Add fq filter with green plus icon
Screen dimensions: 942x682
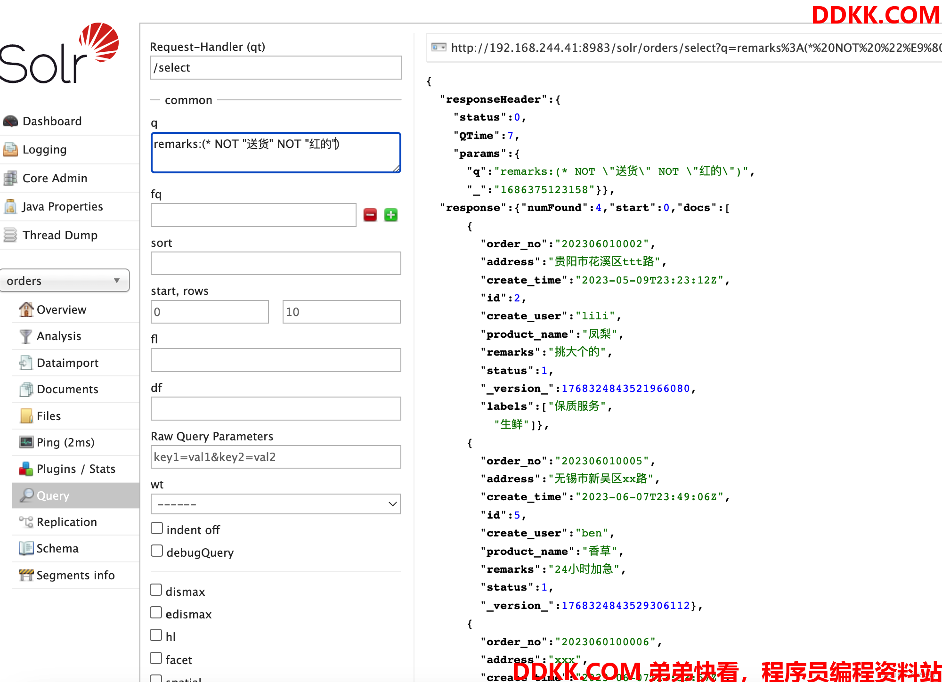pyautogui.click(x=391, y=215)
